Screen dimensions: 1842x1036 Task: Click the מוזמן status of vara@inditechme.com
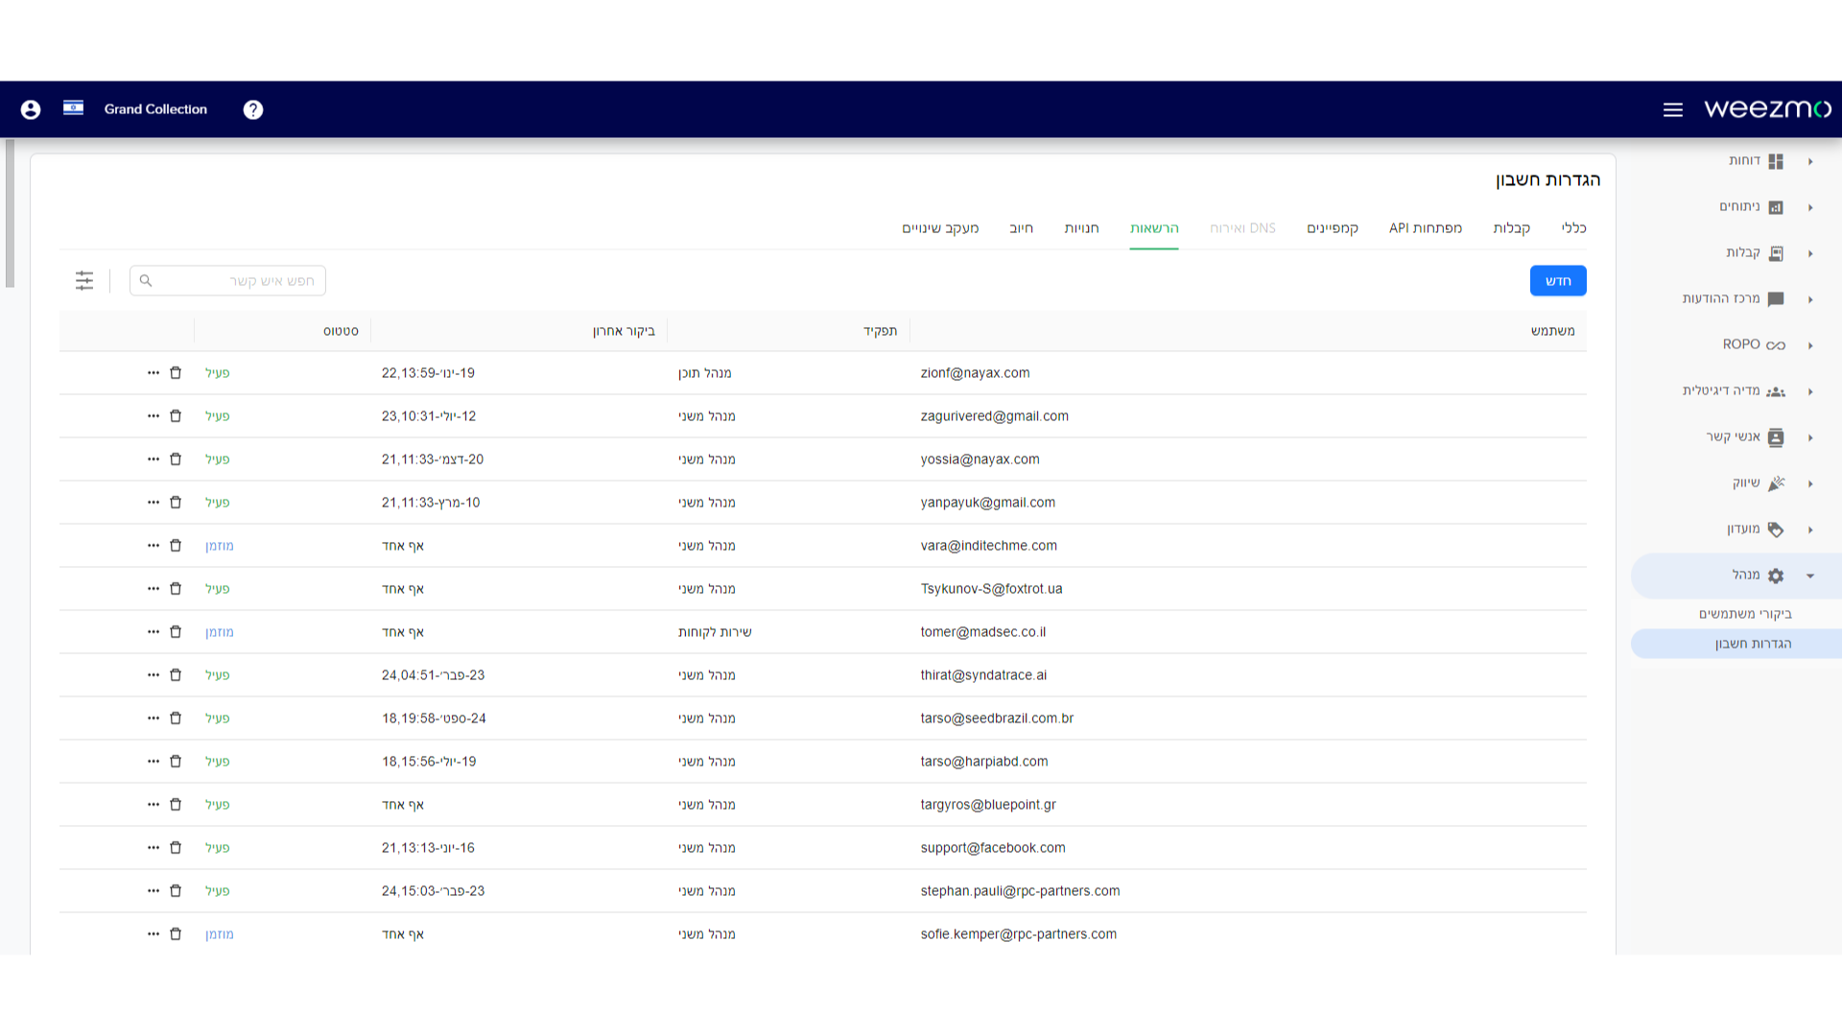220,545
